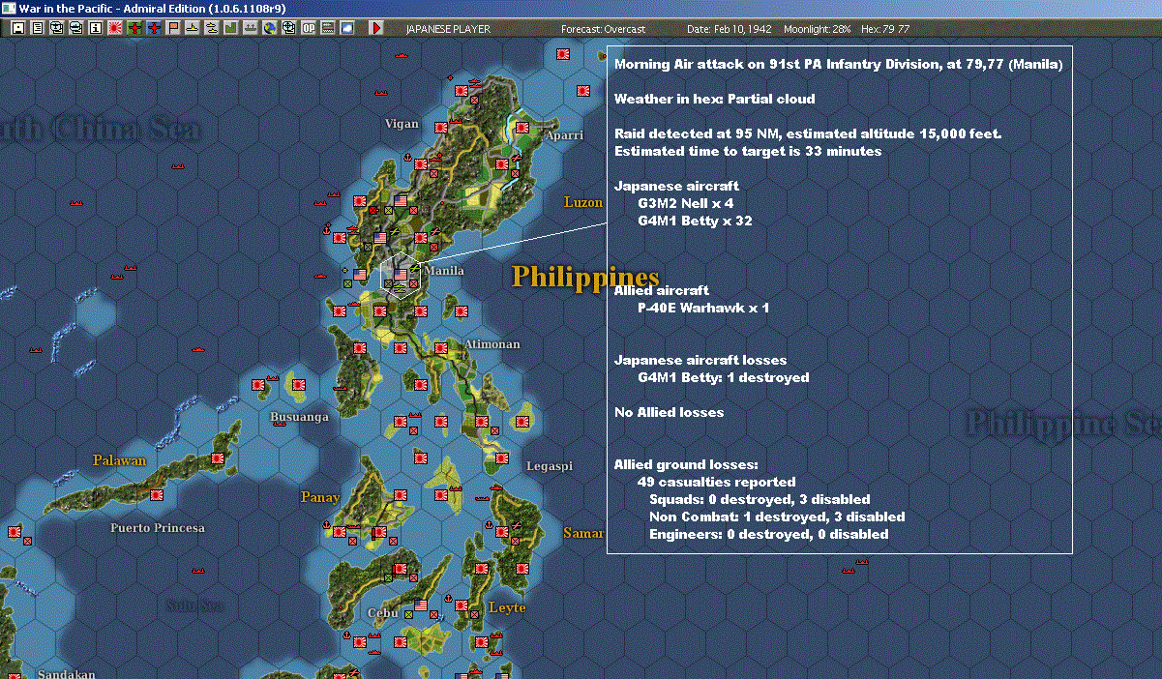The height and width of the screenshot is (679, 1162).
Task: Click 'Non Combat: 1 destroyed, 3 disabled' line
Action: (x=777, y=517)
